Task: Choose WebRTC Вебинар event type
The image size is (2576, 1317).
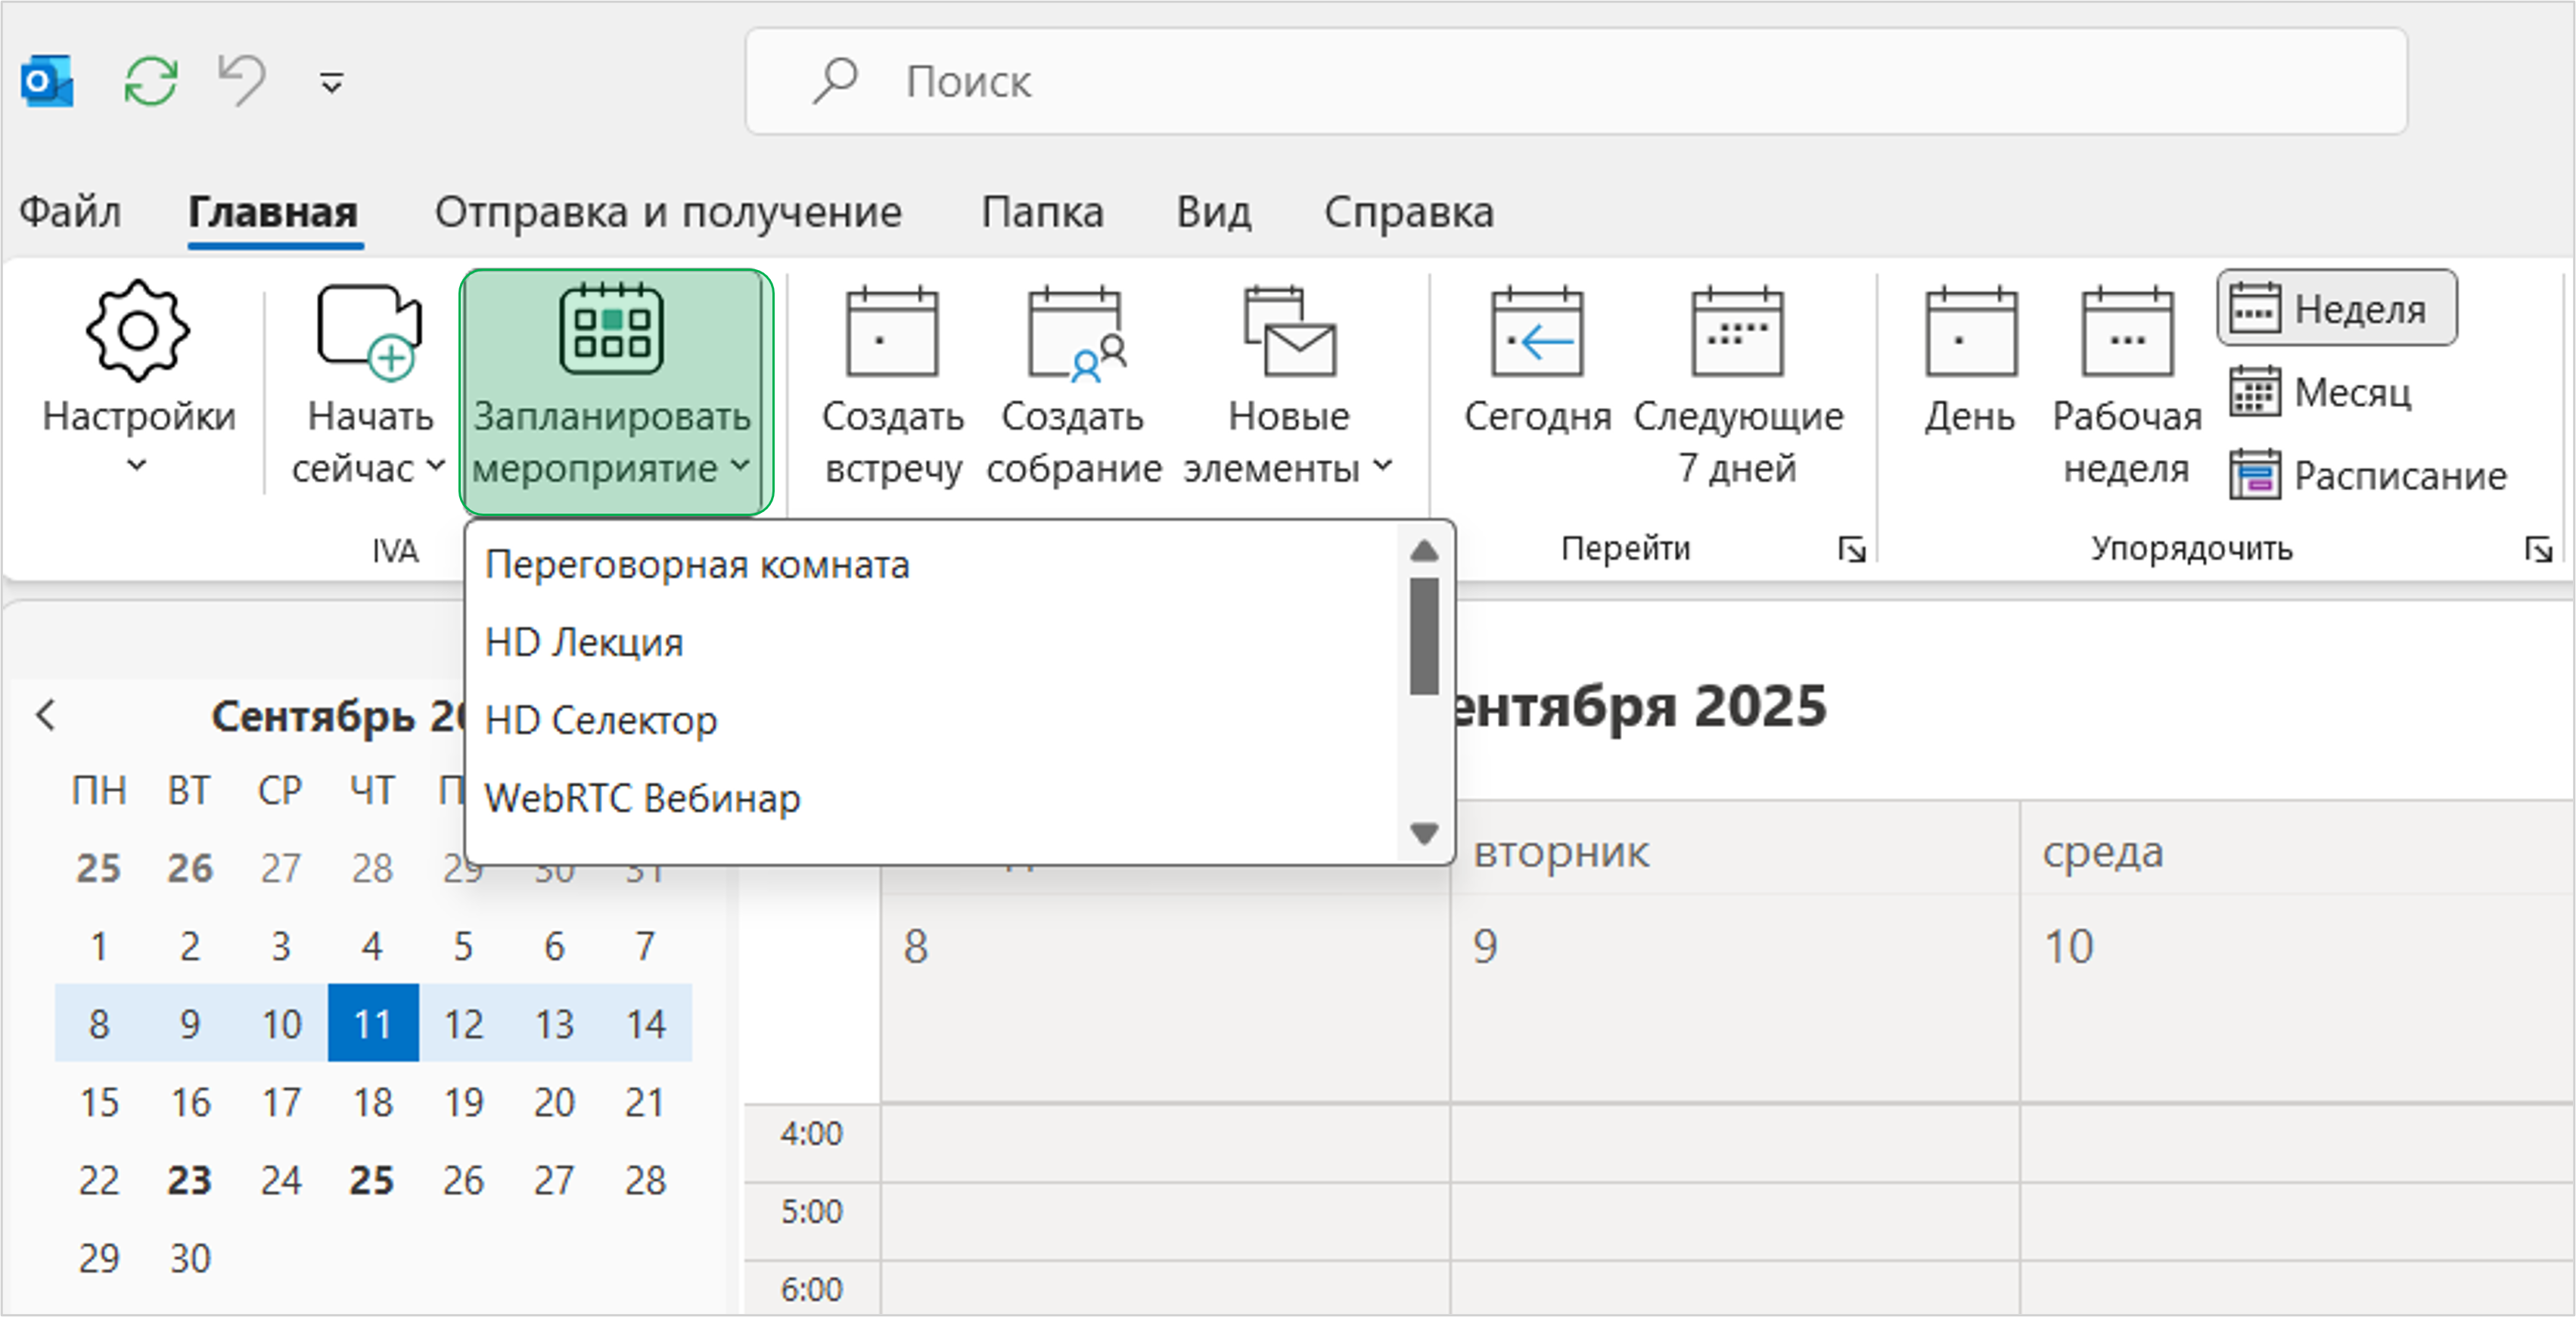Action: pos(642,798)
